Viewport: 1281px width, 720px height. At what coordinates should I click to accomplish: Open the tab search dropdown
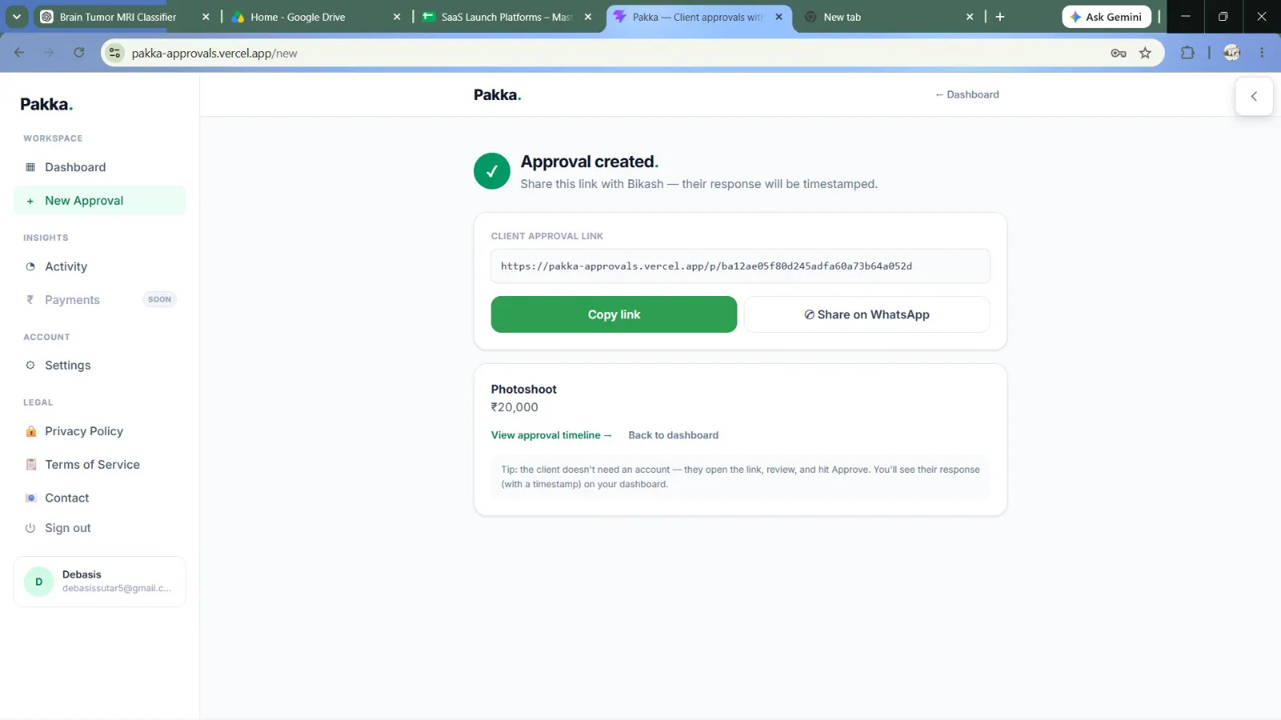(16, 17)
